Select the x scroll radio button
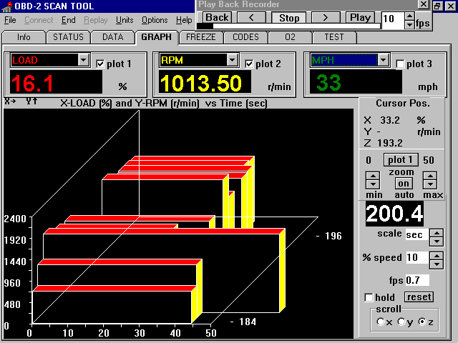 (x=381, y=322)
